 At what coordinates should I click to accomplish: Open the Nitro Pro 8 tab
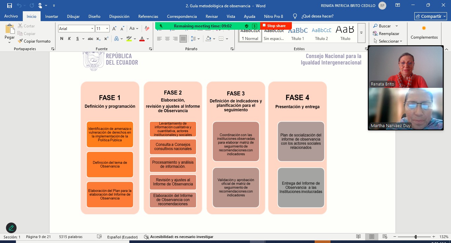tap(273, 16)
